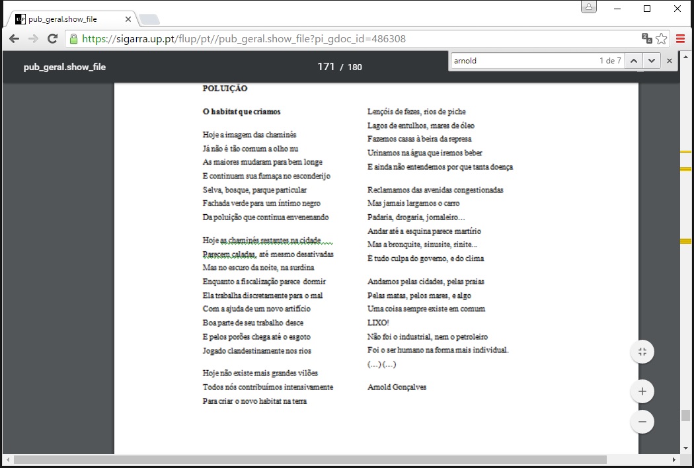694x468 pixels.
Task: Reload the current page
Action: [x=53, y=39]
